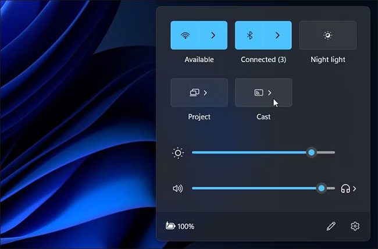378x249 pixels.
Task: Click the Connected (3) Bluetooth label
Action: 263,59
